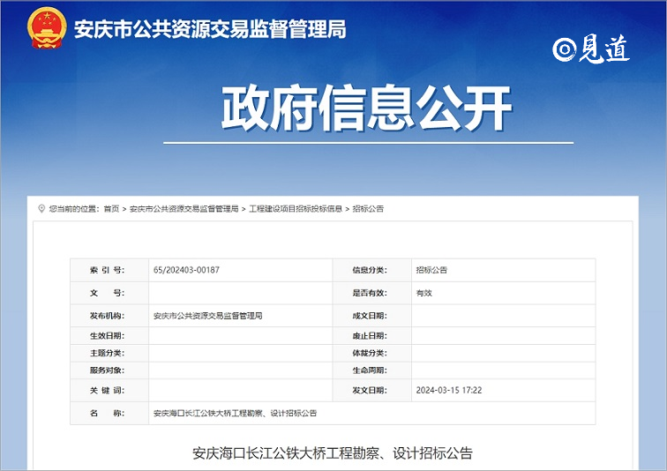The height and width of the screenshot is (471, 667).
Task: Click the 索引号 label cell
Action: click(x=108, y=270)
